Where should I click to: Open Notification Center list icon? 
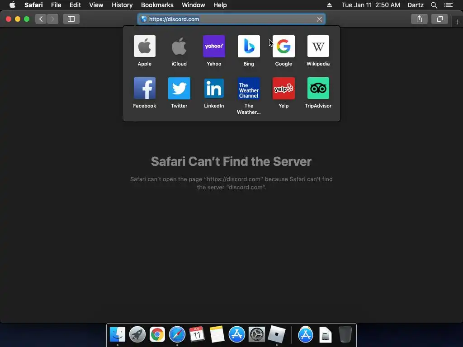pyautogui.click(x=449, y=5)
